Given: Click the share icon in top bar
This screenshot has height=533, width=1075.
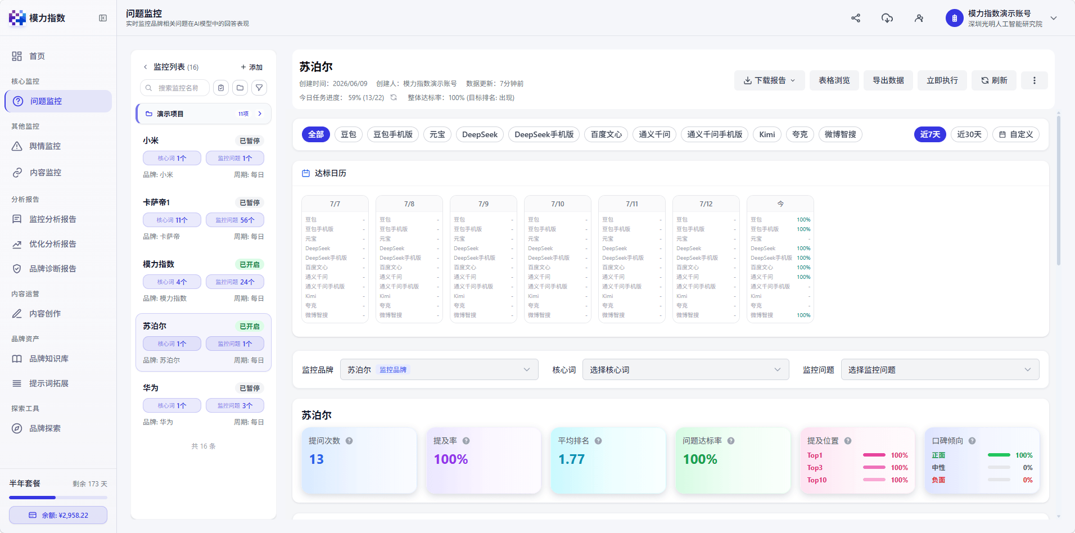Looking at the screenshot, I should pyautogui.click(x=856, y=18).
